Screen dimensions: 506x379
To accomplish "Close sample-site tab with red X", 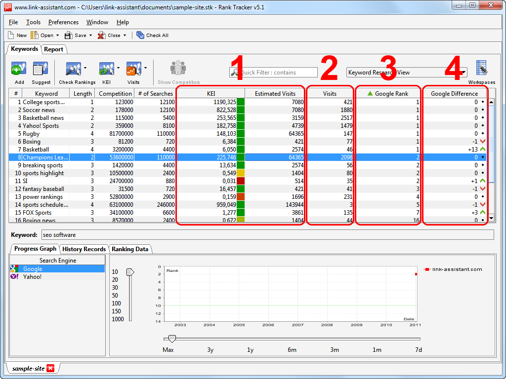I will [50, 368].
